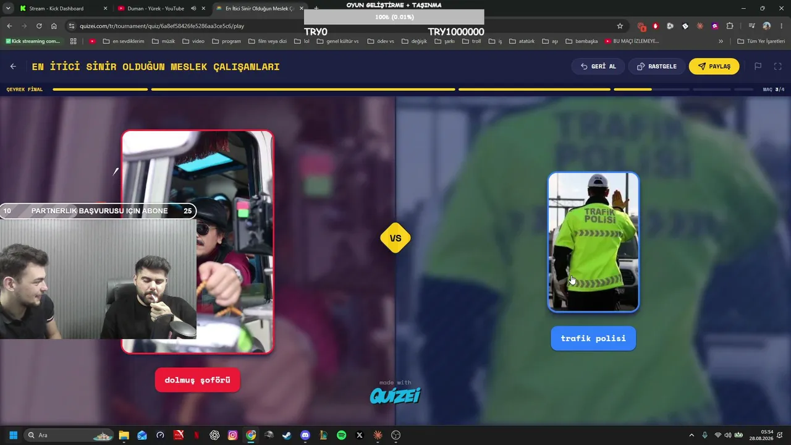The height and width of the screenshot is (445, 791).
Task: Open the Chrome three-dot menu
Action: [x=781, y=26]
